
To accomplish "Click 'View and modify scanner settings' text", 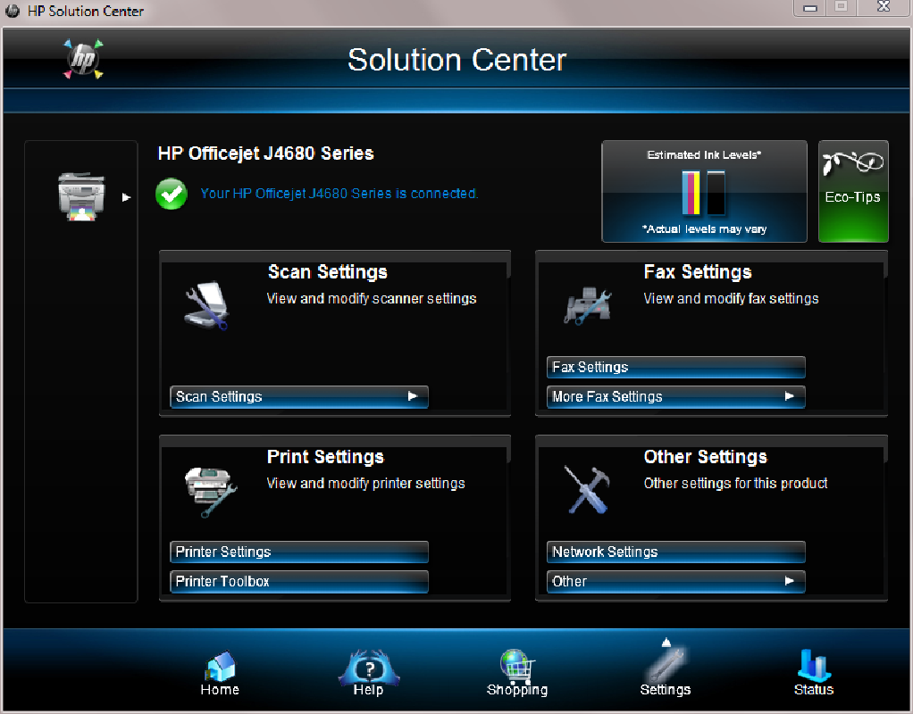I will pos(372,298).
